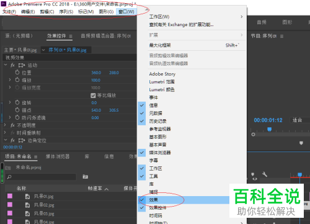Click file icon of 风景03.jpg
Screen dimensions: 310x224
[x=27, y=213]
